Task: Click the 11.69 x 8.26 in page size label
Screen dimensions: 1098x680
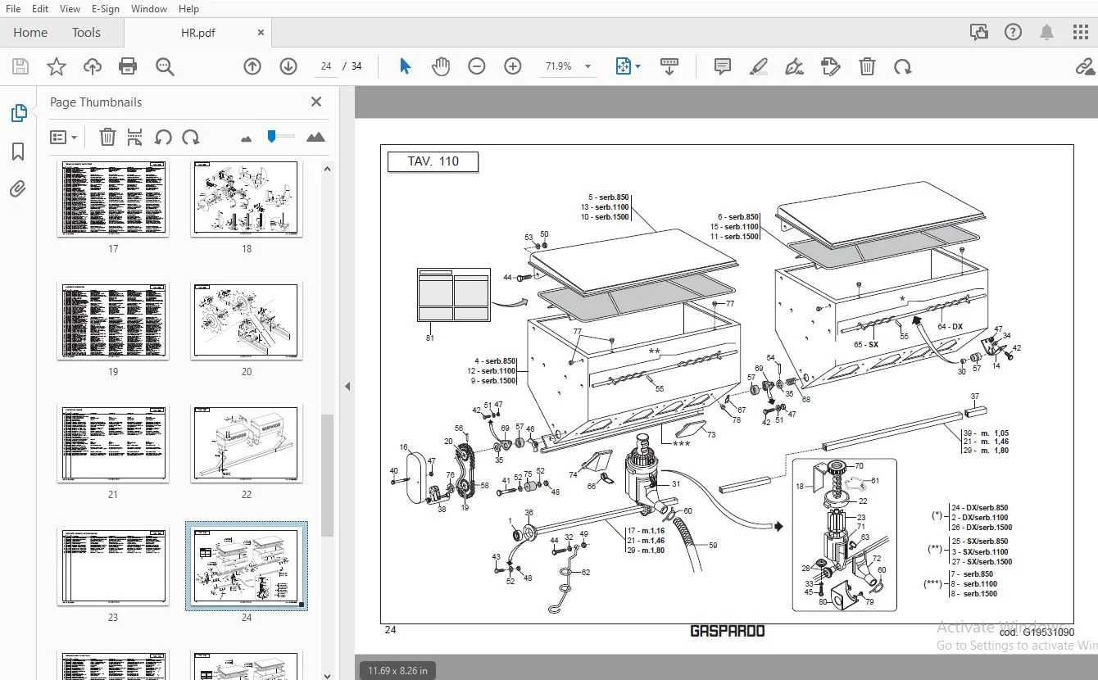Action: click(x=397, y=670)
